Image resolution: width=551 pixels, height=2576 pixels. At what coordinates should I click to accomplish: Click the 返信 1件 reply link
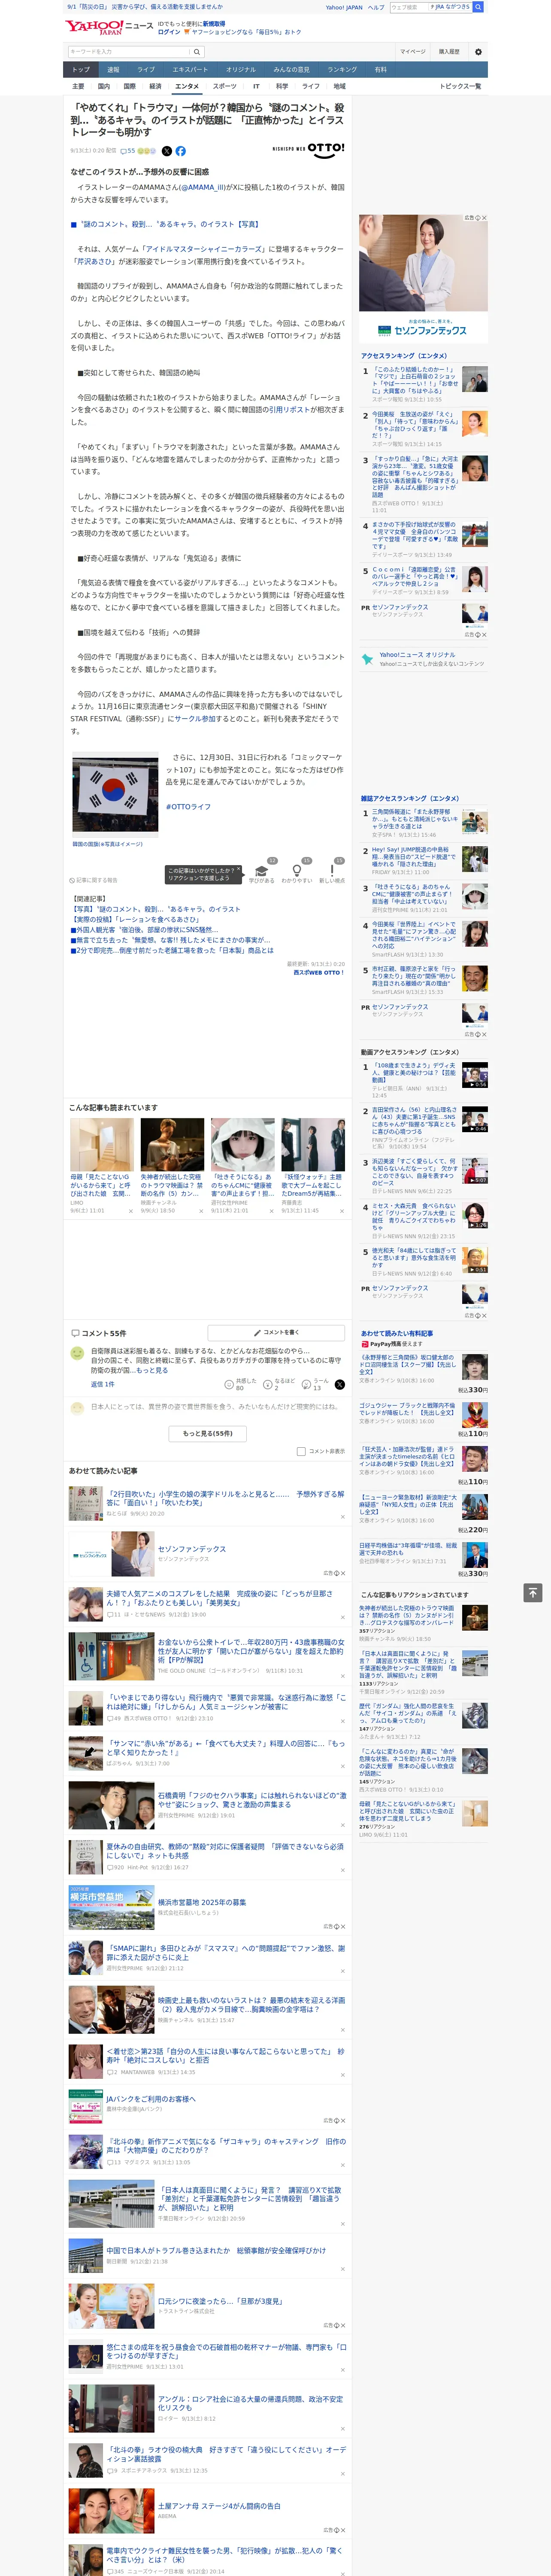pos(102,1385)
